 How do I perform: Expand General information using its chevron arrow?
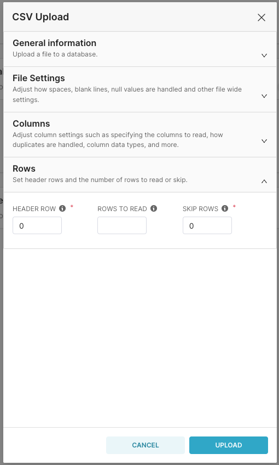click(x=264, y=55)
